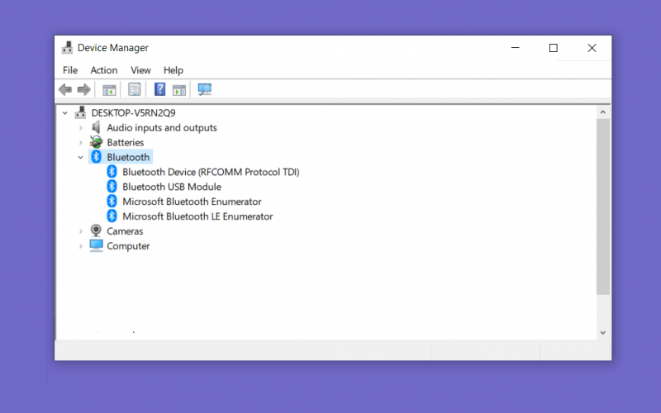Click the scrollbar down arrow
The image size is (661, 413).
coord(603,333)
